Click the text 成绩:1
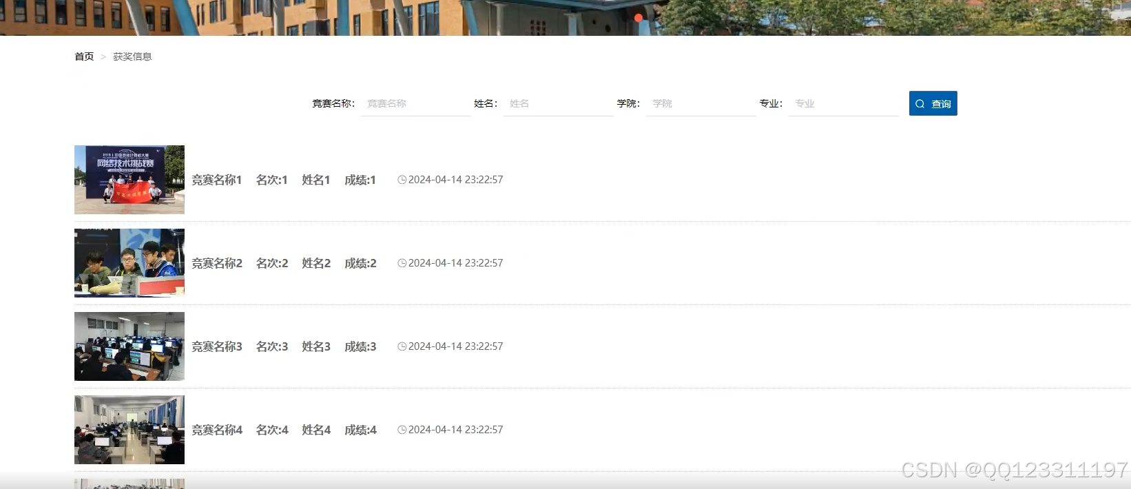Screen dimensions: 1131x489 click(x=360, y=180)
